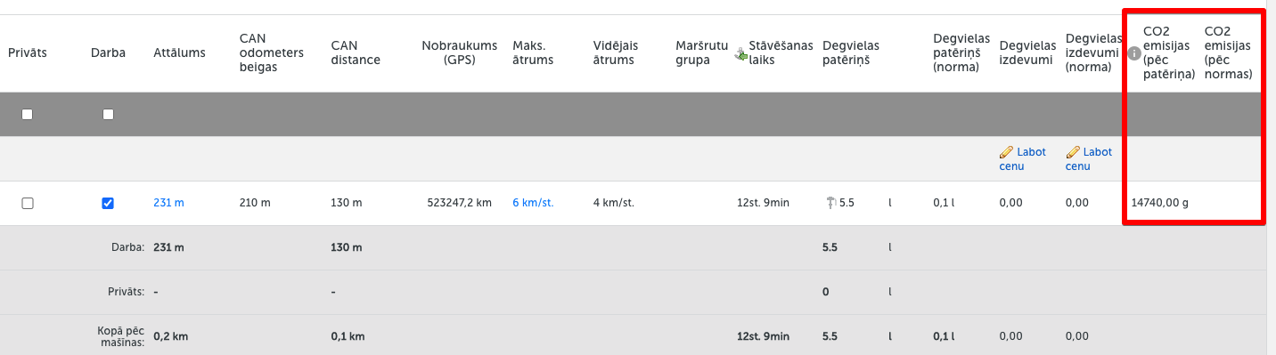Open the 231 m distance link

(x=168, y=203)
